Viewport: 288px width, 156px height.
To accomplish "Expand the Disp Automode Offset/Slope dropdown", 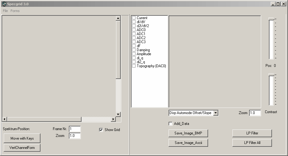I will 216,113.
